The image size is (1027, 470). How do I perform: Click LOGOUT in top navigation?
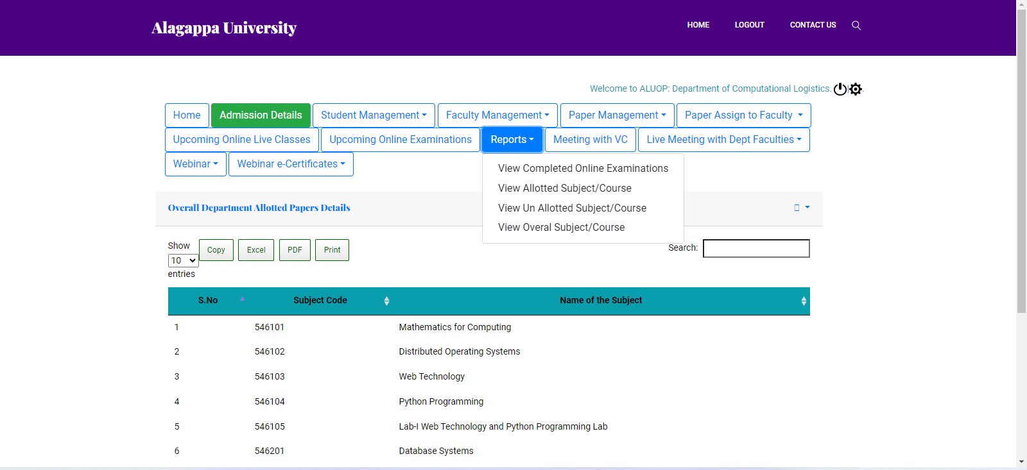749,25
